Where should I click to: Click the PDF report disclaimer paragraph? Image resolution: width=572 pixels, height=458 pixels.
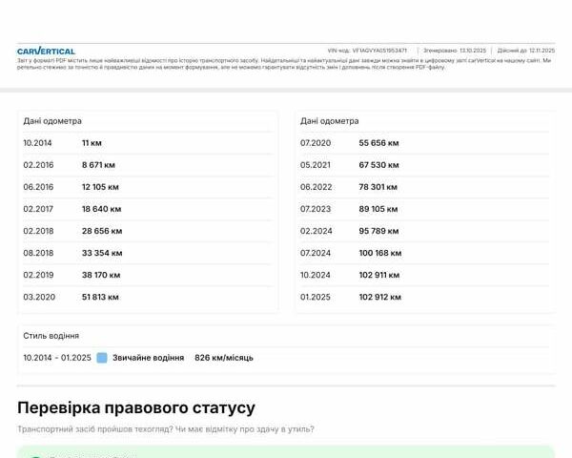[284, 64]
